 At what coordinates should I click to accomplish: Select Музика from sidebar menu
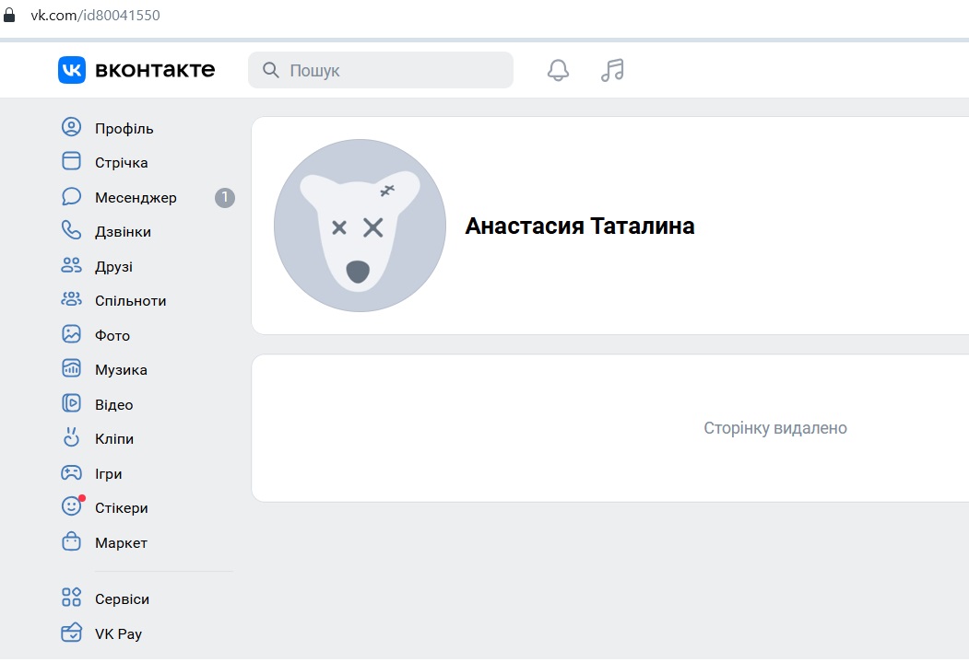pos(120,369)
